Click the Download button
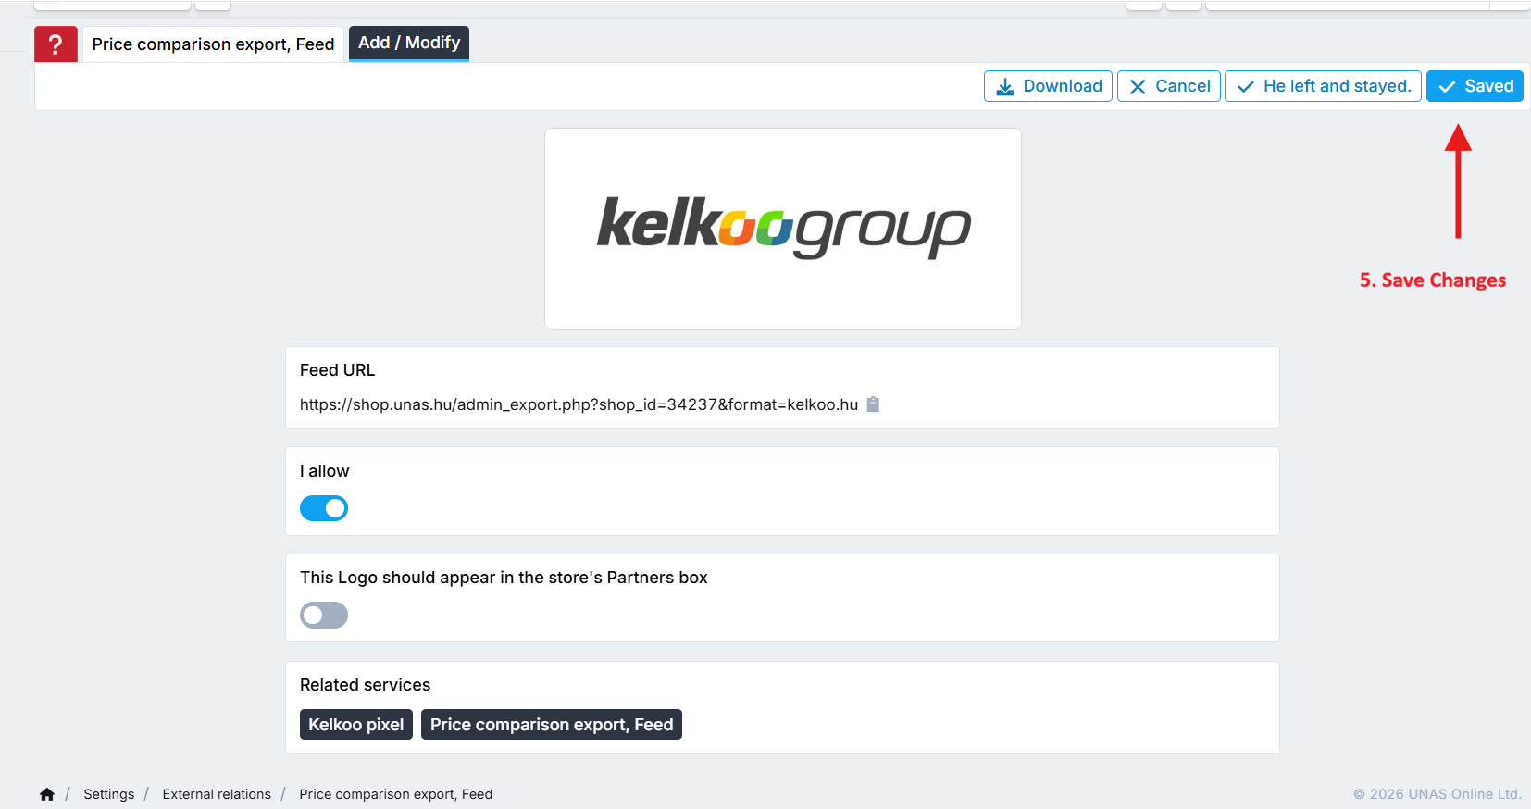Screen dimensions: 1531x809 (1048, 86)
